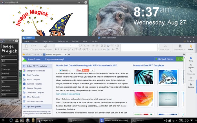Open the Education Template link
Screen dimensions: 197x123
(35, 101)
